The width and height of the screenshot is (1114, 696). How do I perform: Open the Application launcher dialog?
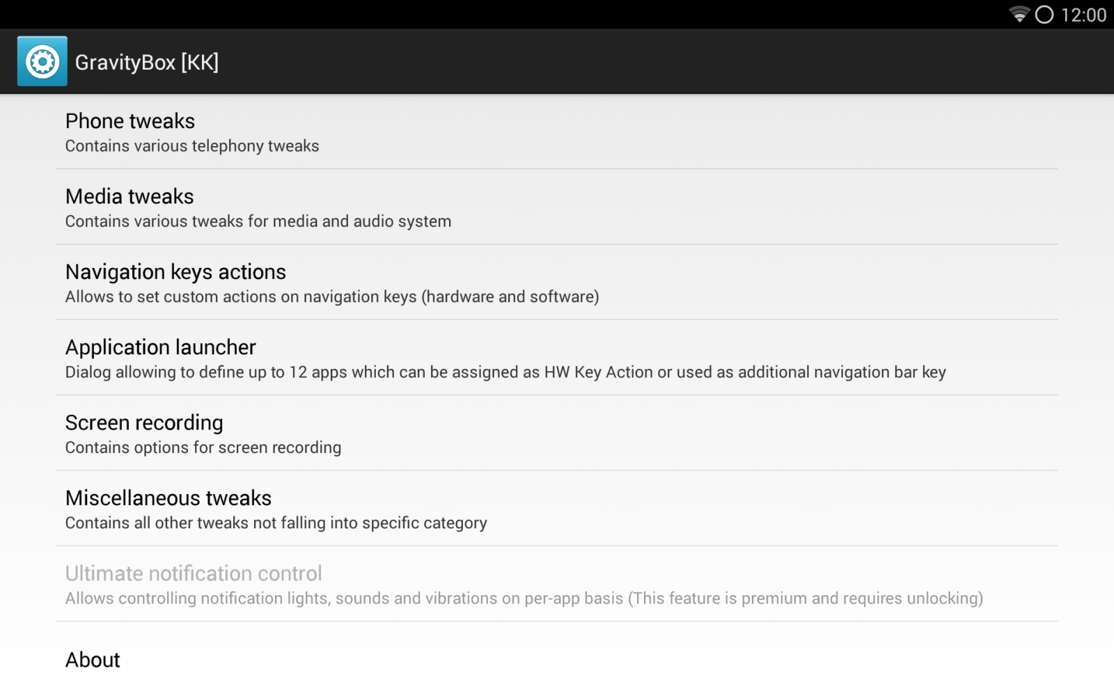[x=161, y=347]
